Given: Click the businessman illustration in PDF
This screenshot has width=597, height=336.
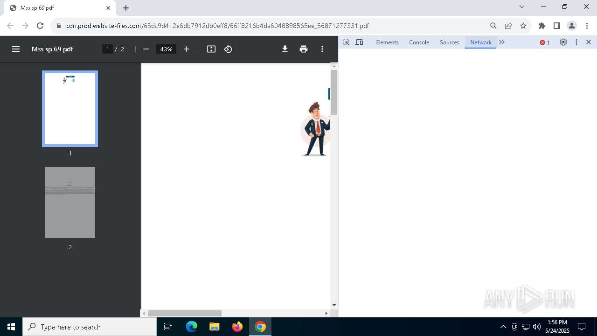Looking at the screenshot, I should 316,129.
